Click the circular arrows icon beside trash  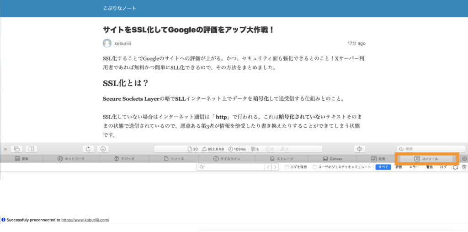(x=455, y=167)
